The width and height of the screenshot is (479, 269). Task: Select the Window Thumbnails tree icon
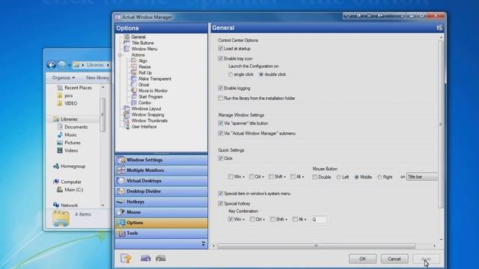[x=126, y=120]
